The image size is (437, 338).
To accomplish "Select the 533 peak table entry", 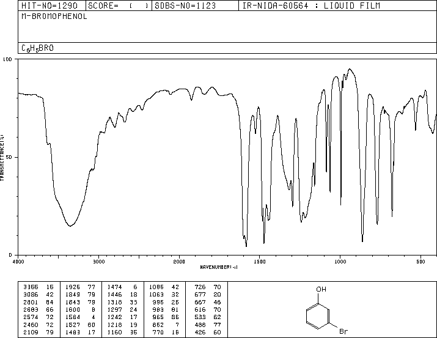I will pos(208,317).
